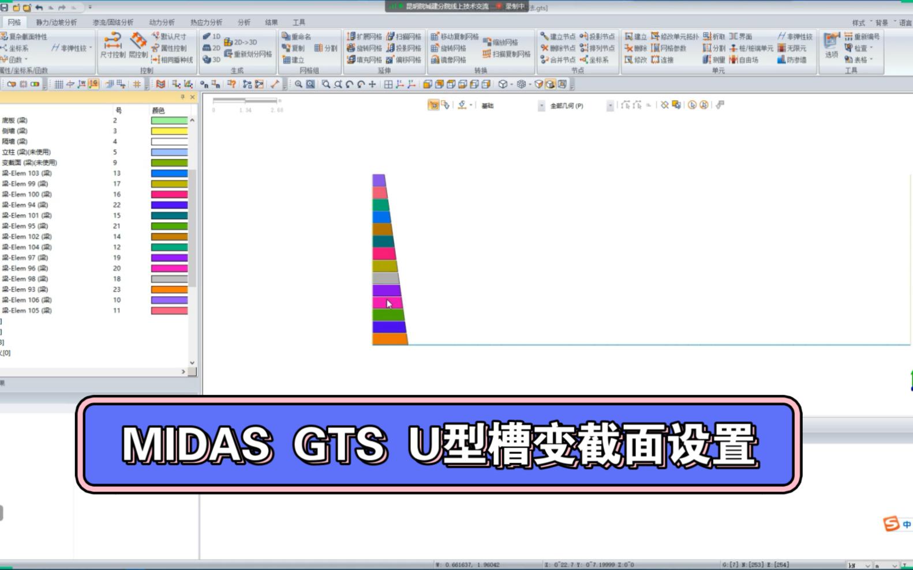The width and height of the screenshot is (913, 570).
Task: Click 重命名 rename mesh group button
Action: click(x=296, y=36)
